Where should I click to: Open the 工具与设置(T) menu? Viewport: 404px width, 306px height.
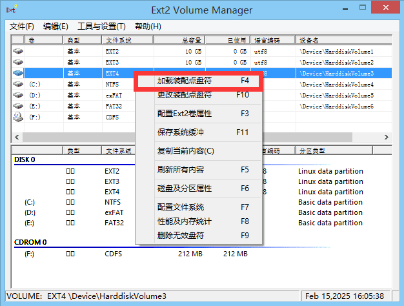coord(101,26)
